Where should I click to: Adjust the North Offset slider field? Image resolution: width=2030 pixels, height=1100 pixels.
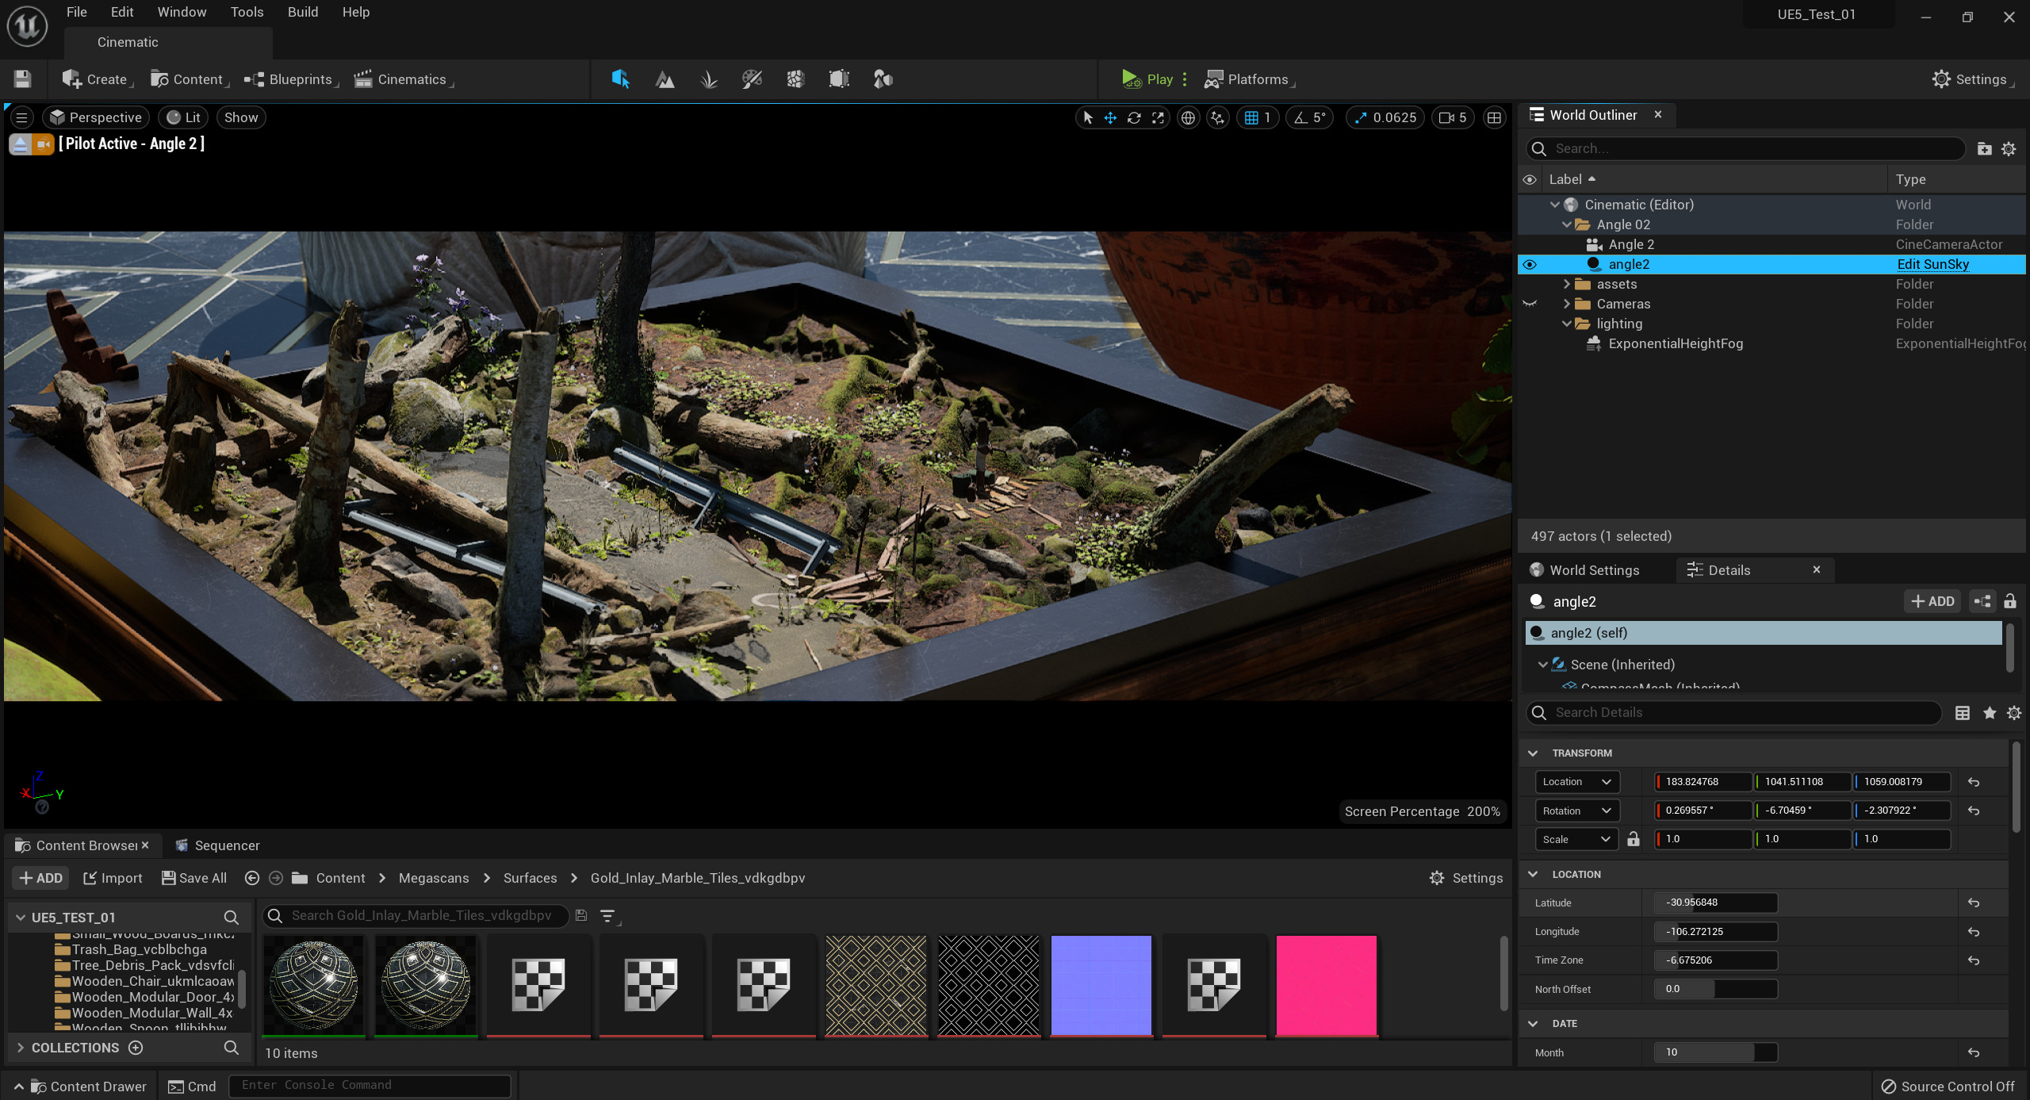click(x=1715, y=988)
